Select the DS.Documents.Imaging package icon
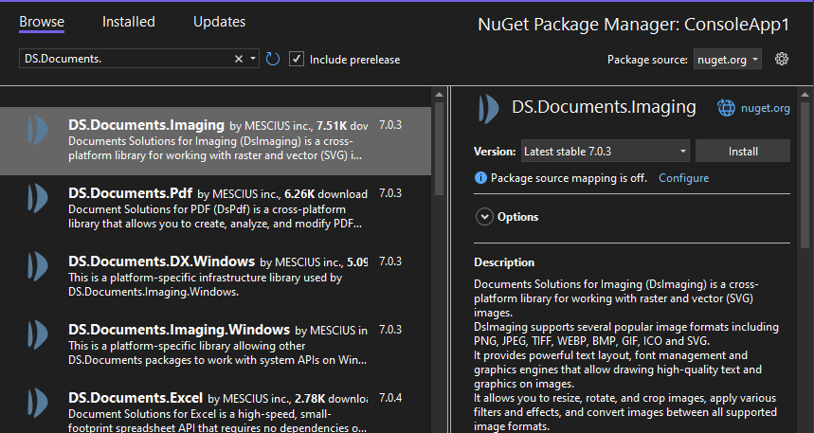The image size is (814, 433). pyautogui.click(x=37, y=130)
